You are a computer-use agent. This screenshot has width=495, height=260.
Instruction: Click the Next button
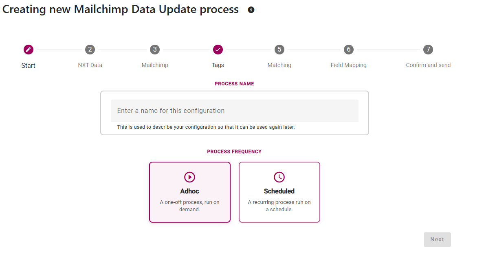[437, 240]
